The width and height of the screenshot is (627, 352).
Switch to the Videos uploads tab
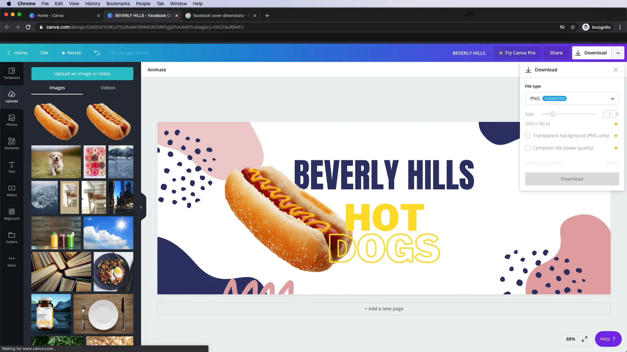pyautogui.click(x=108, y=88)
